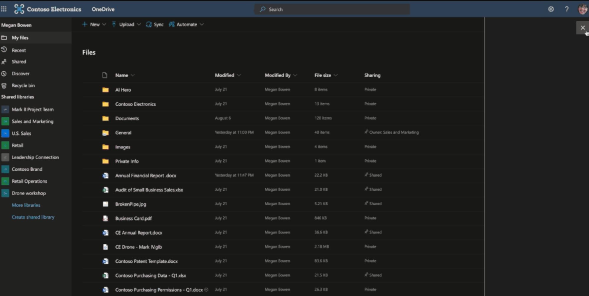Image resolution: width=589 pixels, height=296 pixels.
Task: Click Private status of AI Hero folder
Action: tap(370, 89)
